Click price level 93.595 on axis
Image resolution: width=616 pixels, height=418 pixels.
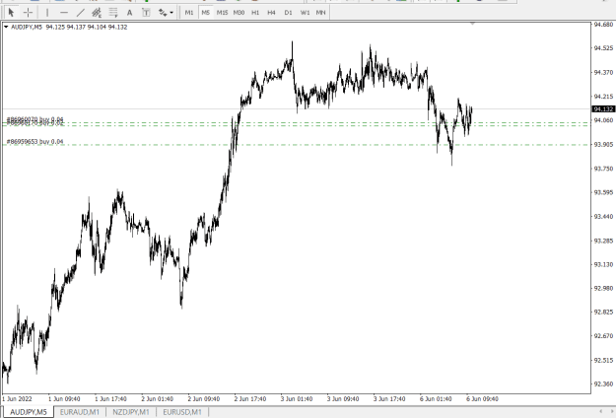point(603,192)
